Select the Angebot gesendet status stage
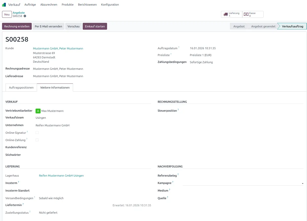This screenshot has width=307, height=221. (x=263, y=26)
